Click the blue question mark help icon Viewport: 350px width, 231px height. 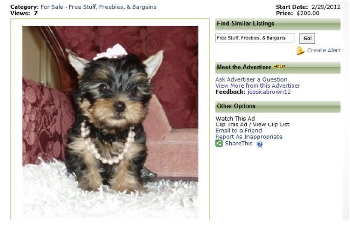(260, 144)
